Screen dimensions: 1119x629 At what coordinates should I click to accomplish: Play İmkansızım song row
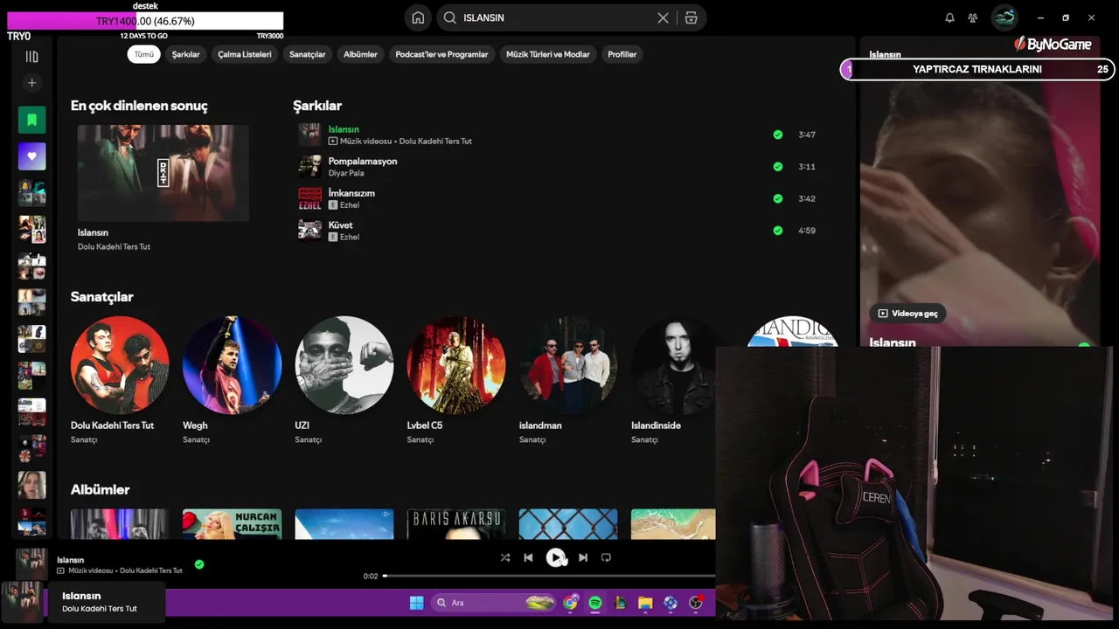tap(559, 198)
